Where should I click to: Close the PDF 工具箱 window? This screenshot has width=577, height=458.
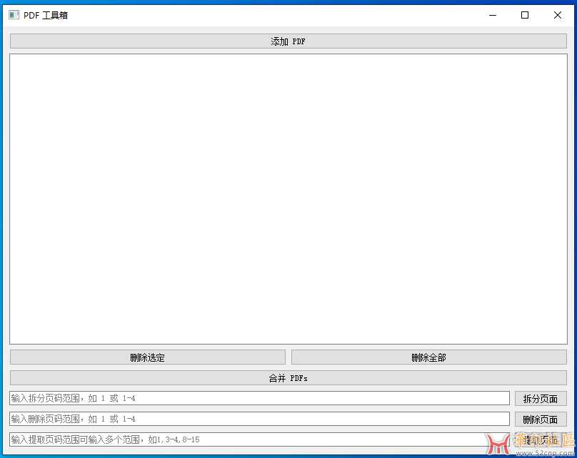pyautogui.click(x=558, y=15)
